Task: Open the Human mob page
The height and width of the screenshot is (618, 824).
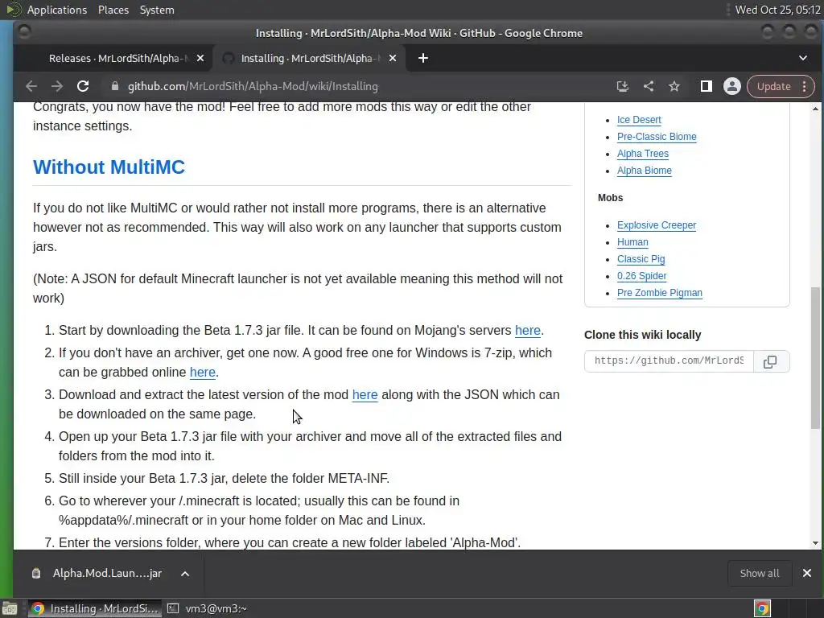Action: [x=632, y=241]
